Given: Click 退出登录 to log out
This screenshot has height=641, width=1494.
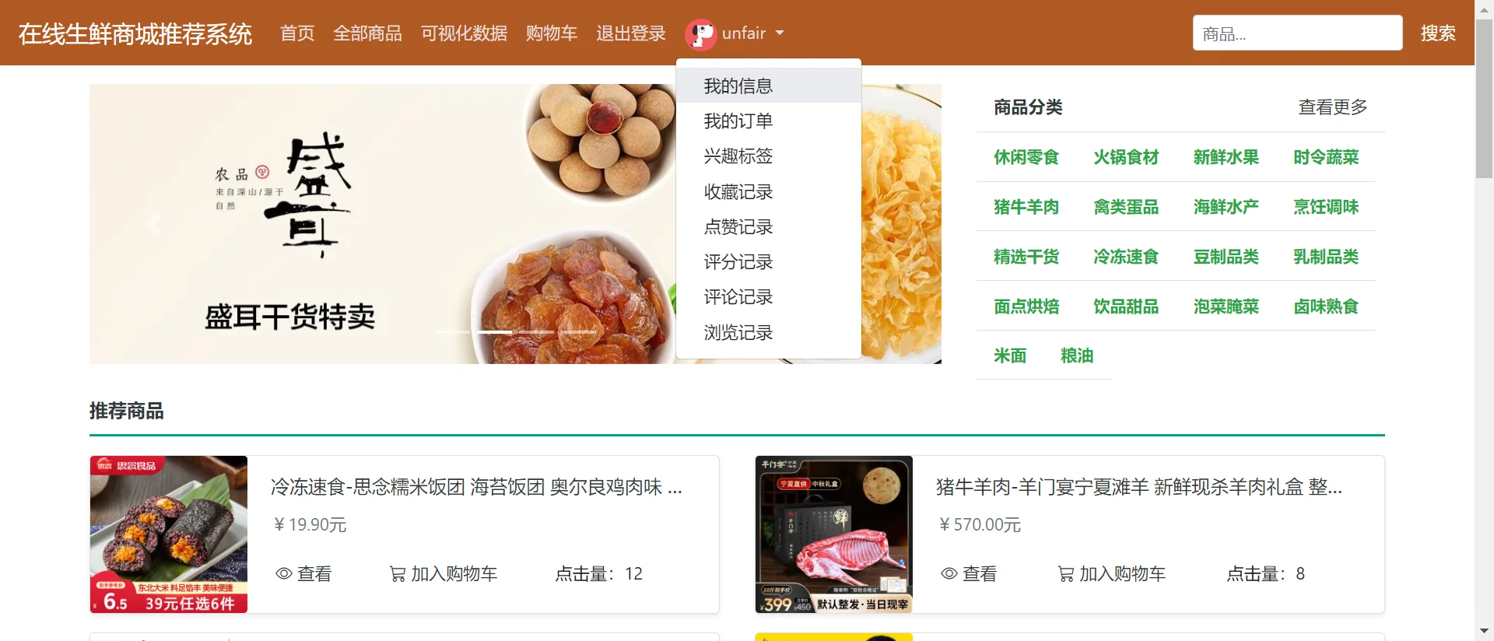Looking at the screenshot, I should (631, 33).
